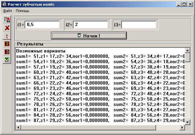Screen dimensions: 195x135
Task: Click the results scroll down arrow
Action: 188,122
